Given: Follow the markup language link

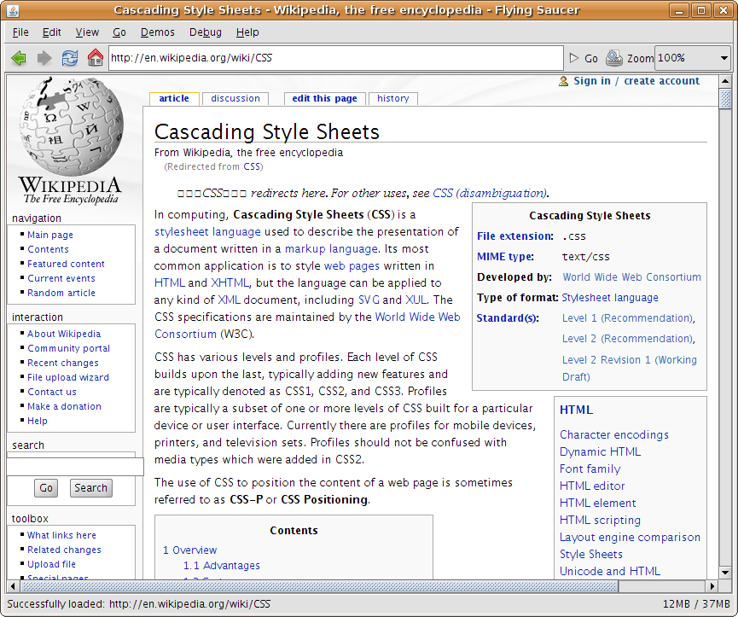Looking at the screenshot, I should click(331, 249).
